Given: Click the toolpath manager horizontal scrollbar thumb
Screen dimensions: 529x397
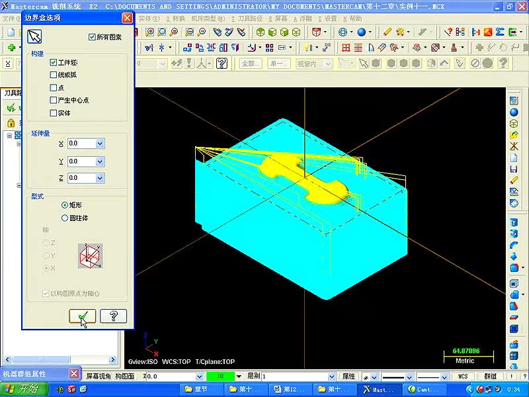Looking at the screenshot, I should (41, 360).
